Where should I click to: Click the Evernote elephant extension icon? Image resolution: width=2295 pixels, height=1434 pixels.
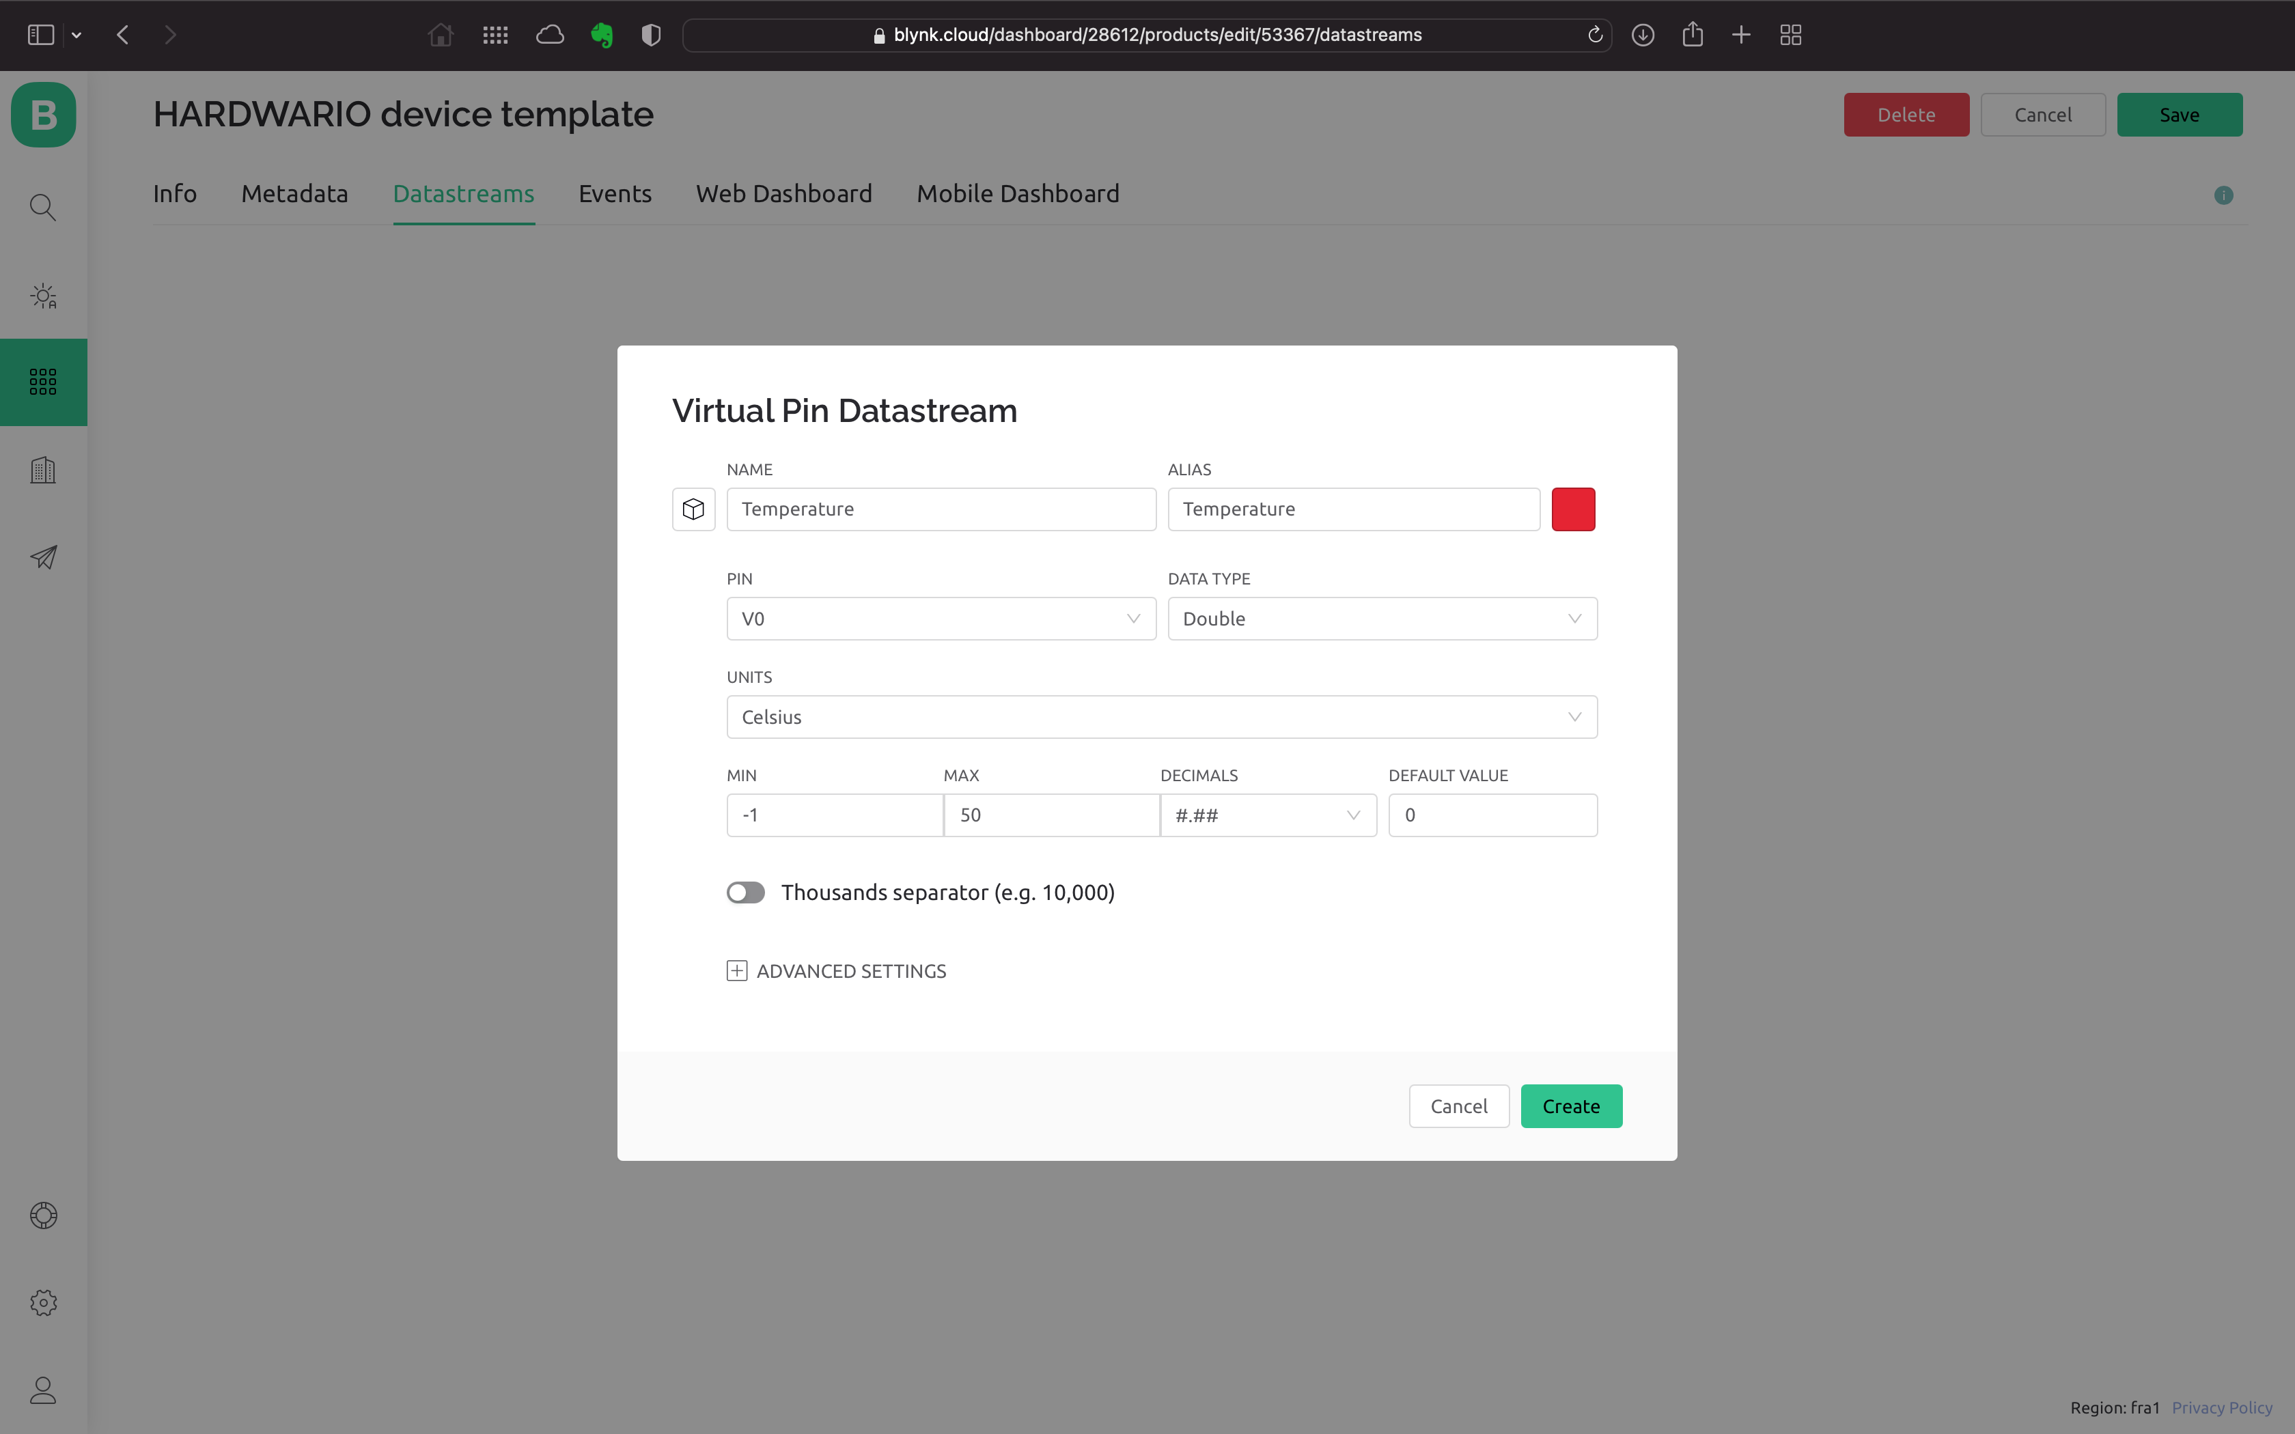coord(601,35)
